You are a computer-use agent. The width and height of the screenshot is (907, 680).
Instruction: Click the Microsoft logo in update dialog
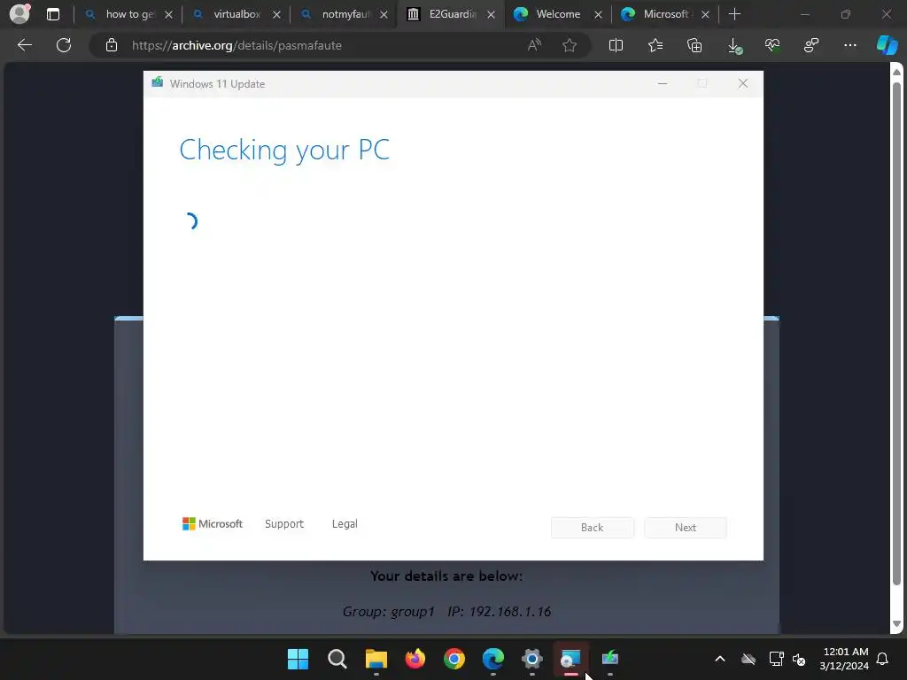point(213,524)
